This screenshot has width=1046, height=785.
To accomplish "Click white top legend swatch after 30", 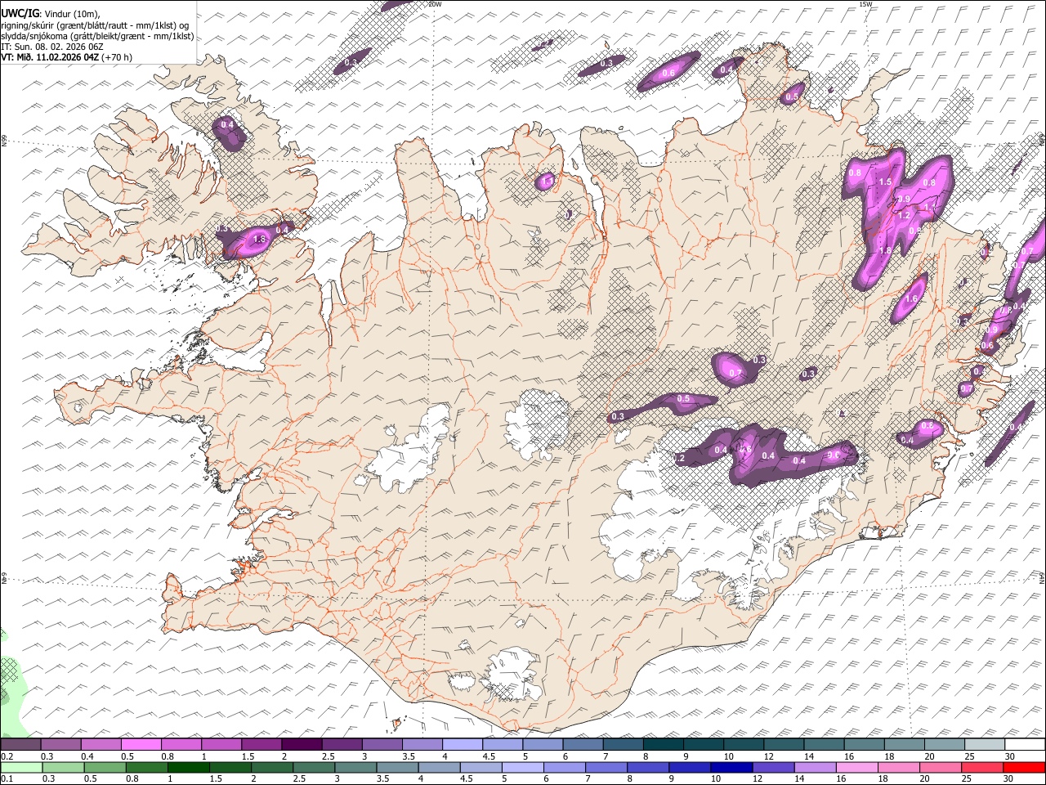I will click(x=1025, y=745).
